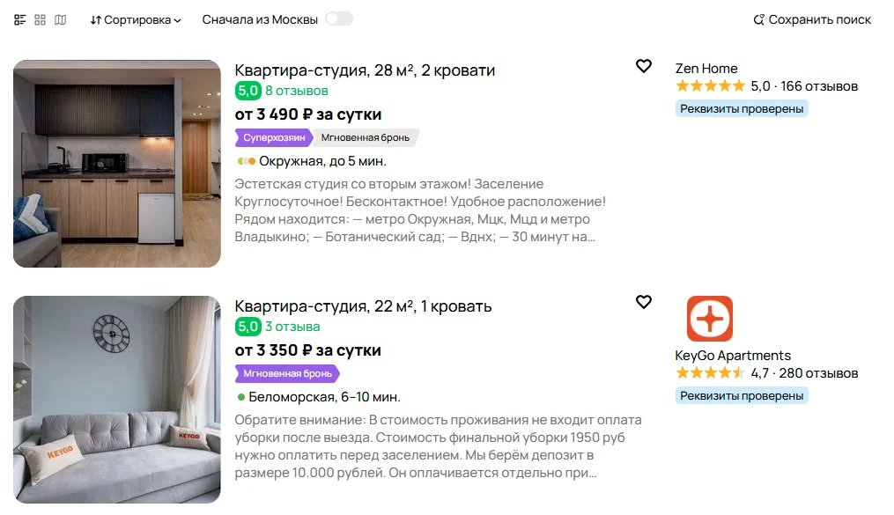Click the sorting arrows icon
Image resolution: width=894 pixels, height=515 pixels.
[x=97, y=18]
